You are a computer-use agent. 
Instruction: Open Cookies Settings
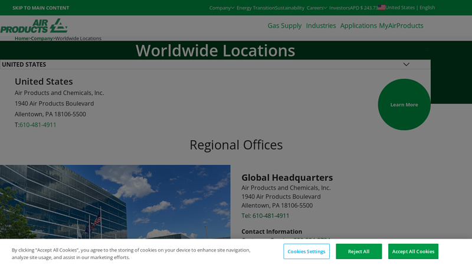point(306,251)
